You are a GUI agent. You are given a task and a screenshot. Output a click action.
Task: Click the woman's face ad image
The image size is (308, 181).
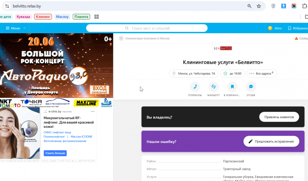(20, 133)
